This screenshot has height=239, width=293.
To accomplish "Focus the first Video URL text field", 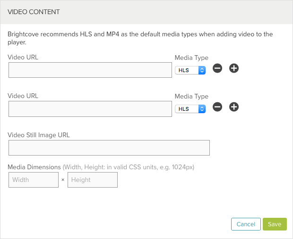I will point(90,70).
